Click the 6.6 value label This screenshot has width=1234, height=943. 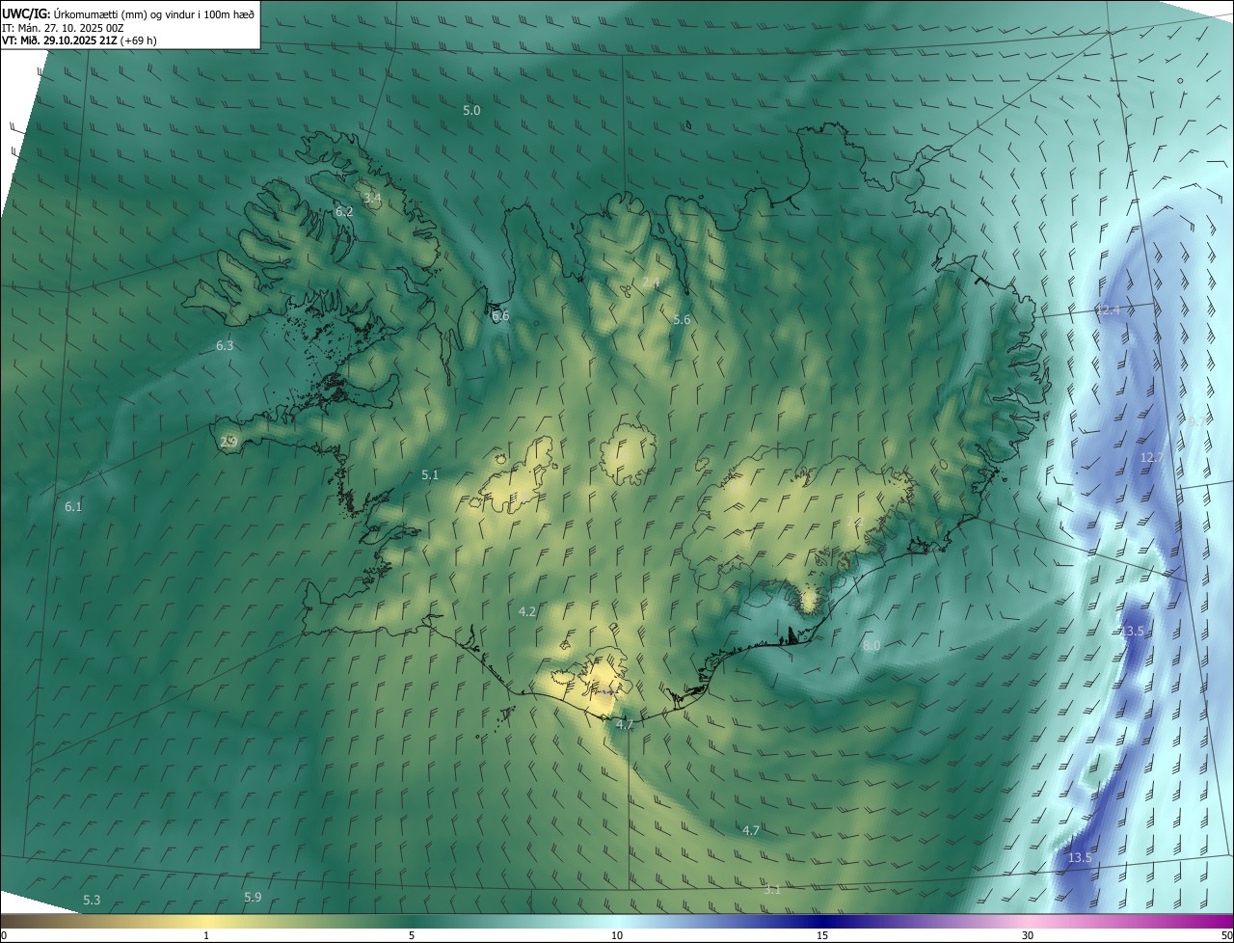click(x=500, y=316)
